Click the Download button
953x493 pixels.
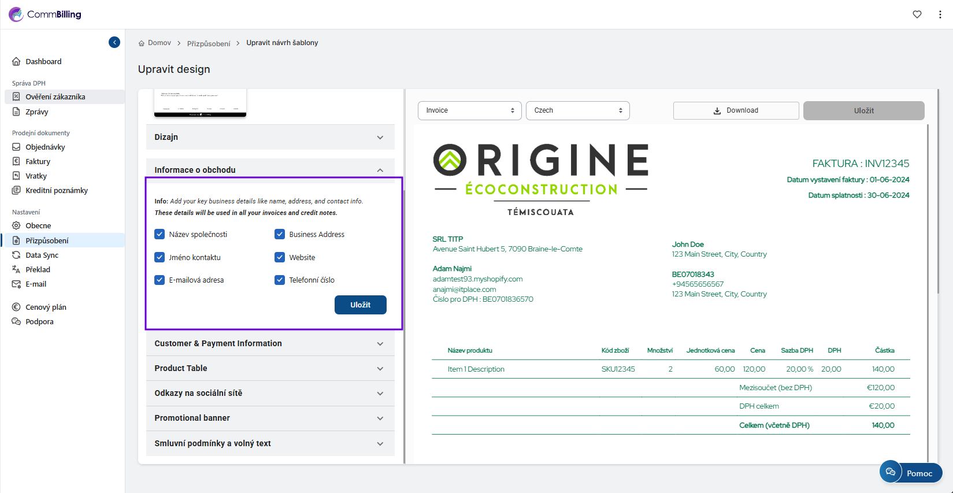[x=736, y=110]
